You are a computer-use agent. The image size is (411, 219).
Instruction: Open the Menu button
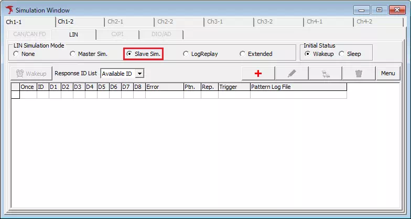coord(388,73)
